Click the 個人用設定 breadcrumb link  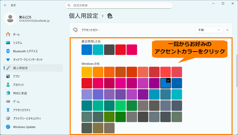[84, 16]
